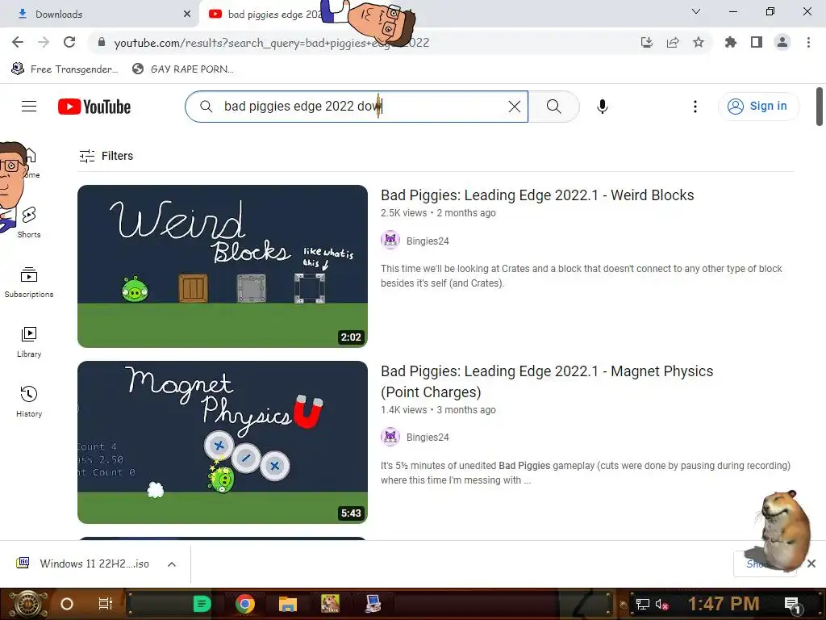Close the Downloads tab
826x620 pixels.
tap(187, 15)
